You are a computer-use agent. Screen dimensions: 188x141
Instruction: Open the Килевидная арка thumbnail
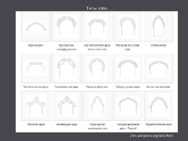tap(67, 106)
